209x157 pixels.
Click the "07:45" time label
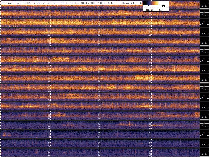click(150, 89)
